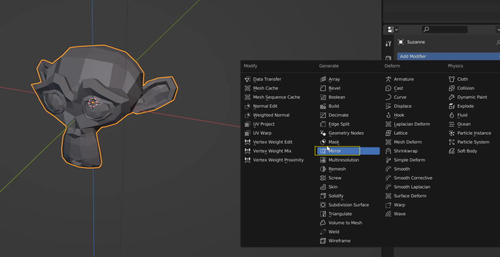Viewport: 500px width, 257px height.
Task: Click the Hook modifier icon
Action: [x=388, y=115]
